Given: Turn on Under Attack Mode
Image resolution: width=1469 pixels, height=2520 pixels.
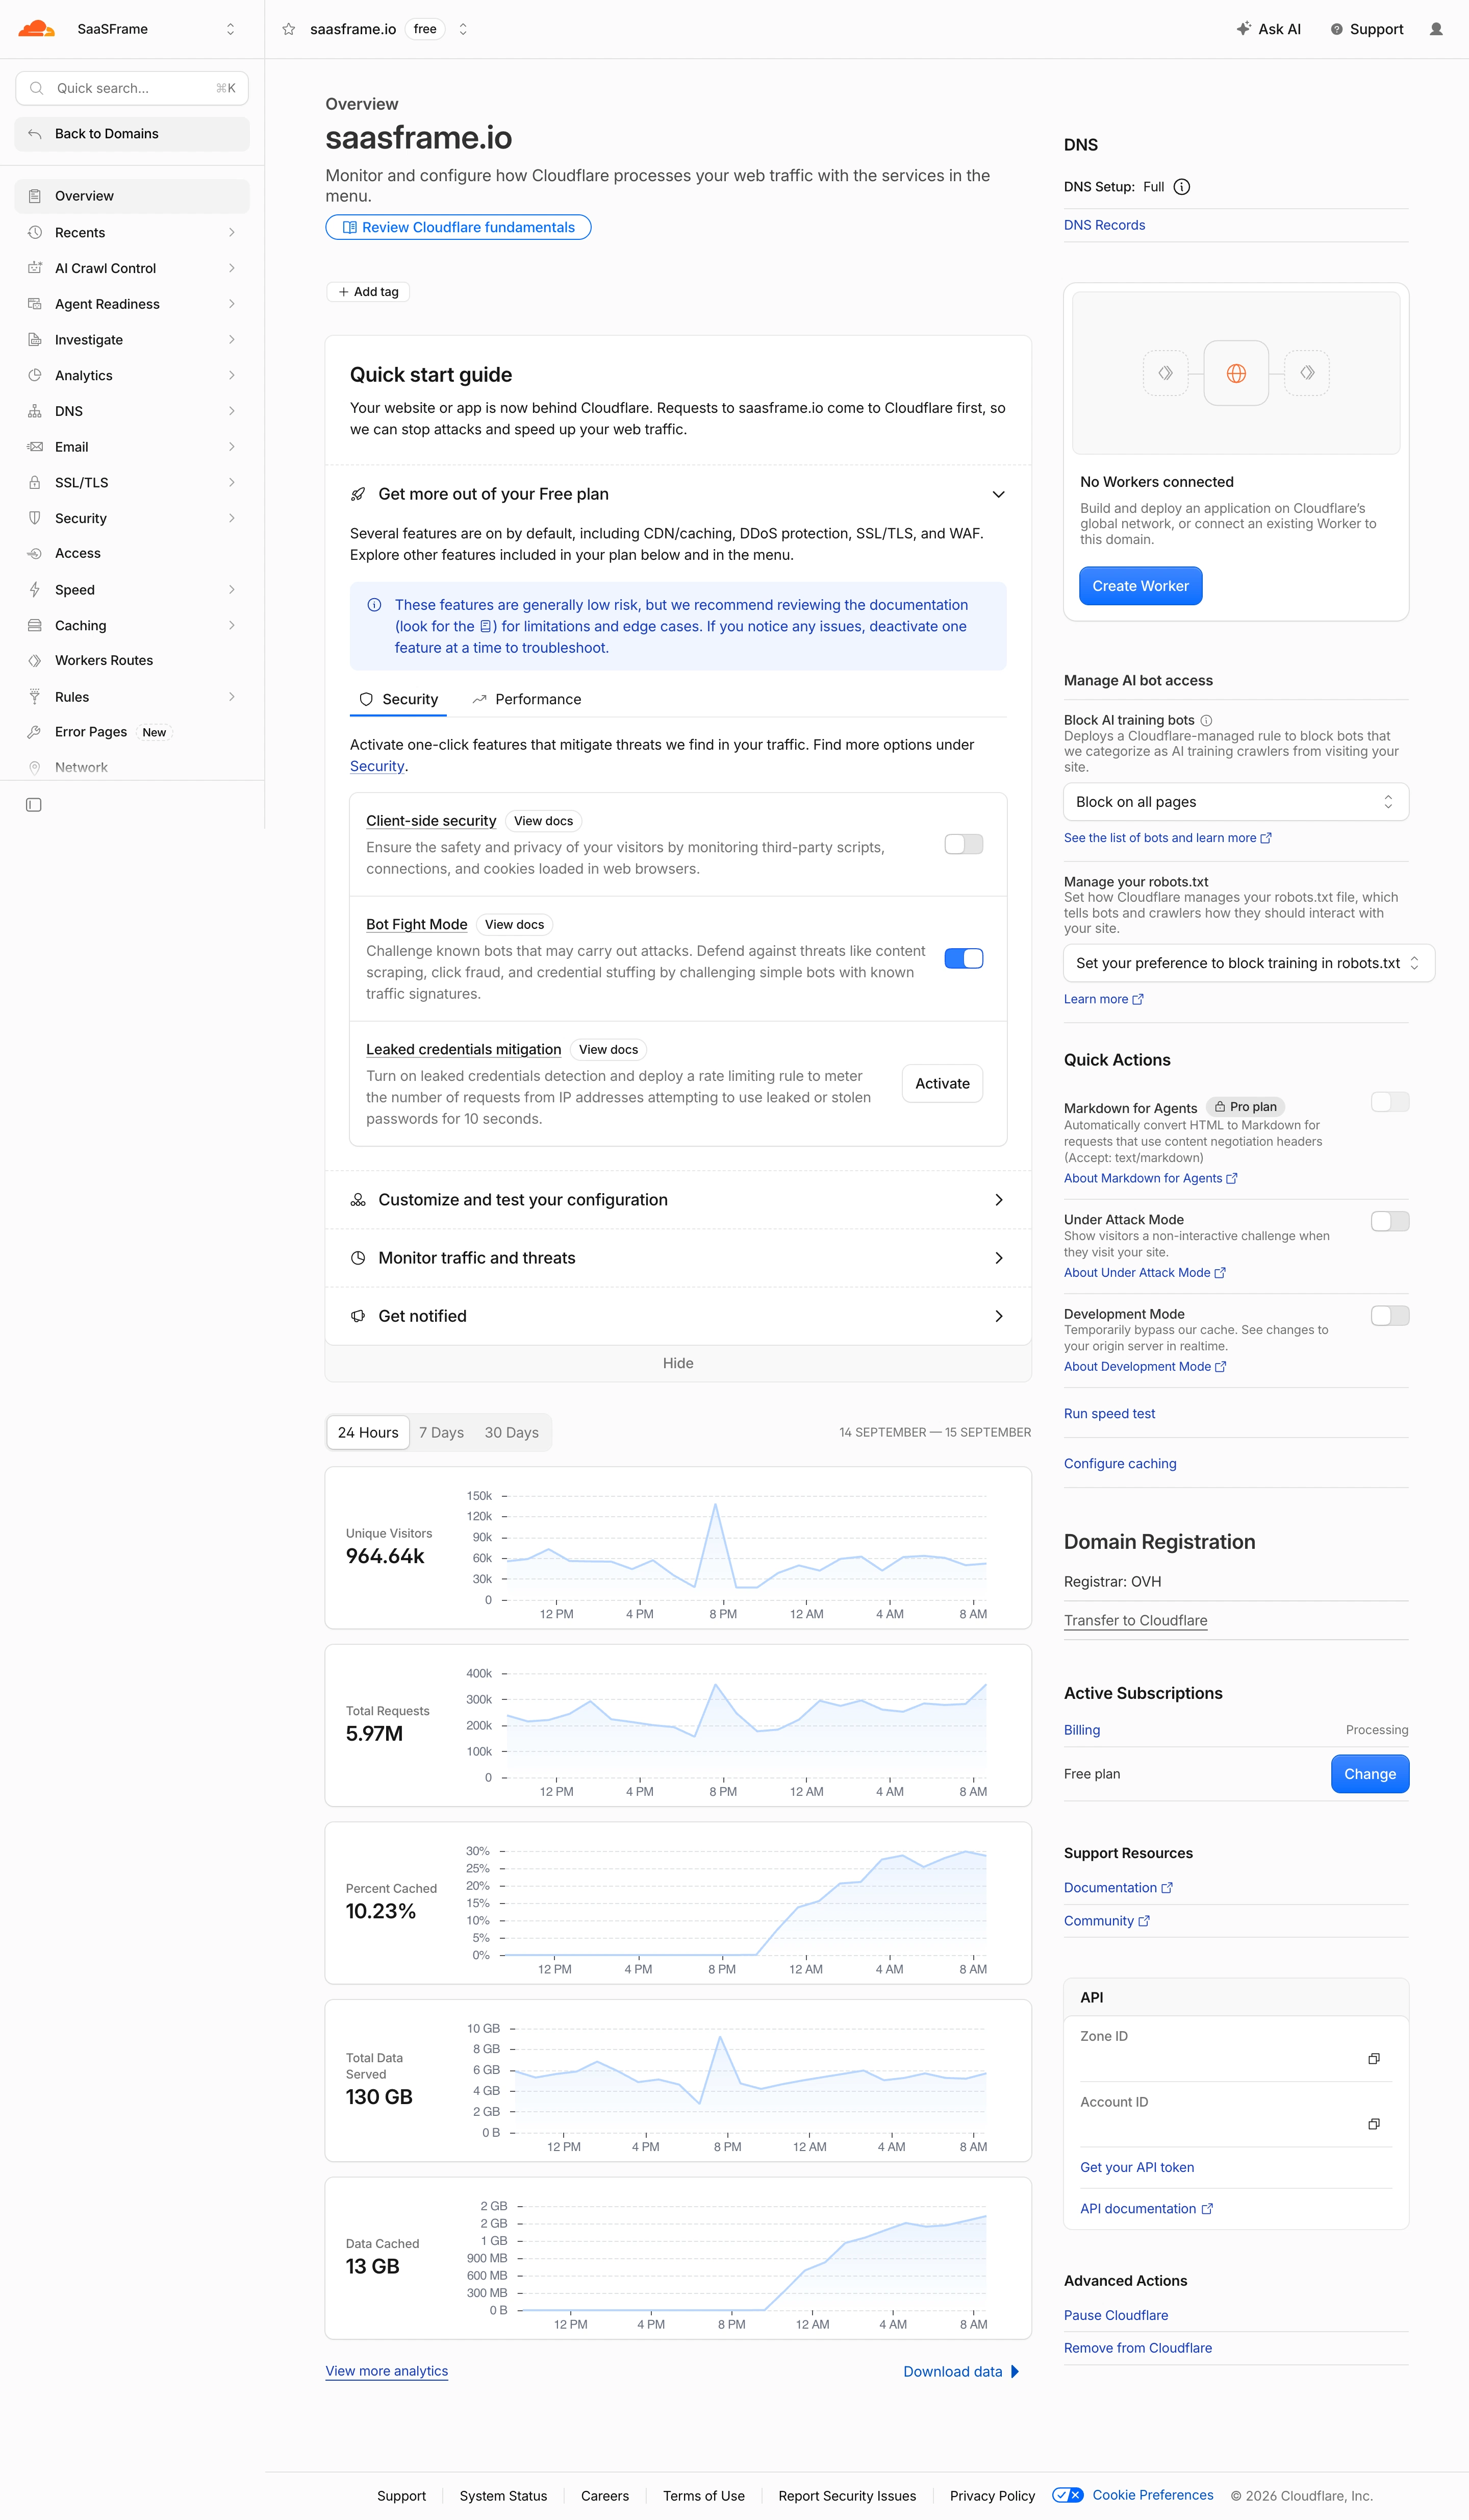Looking at the screenshot, I should click(x=1390, y=1221).
